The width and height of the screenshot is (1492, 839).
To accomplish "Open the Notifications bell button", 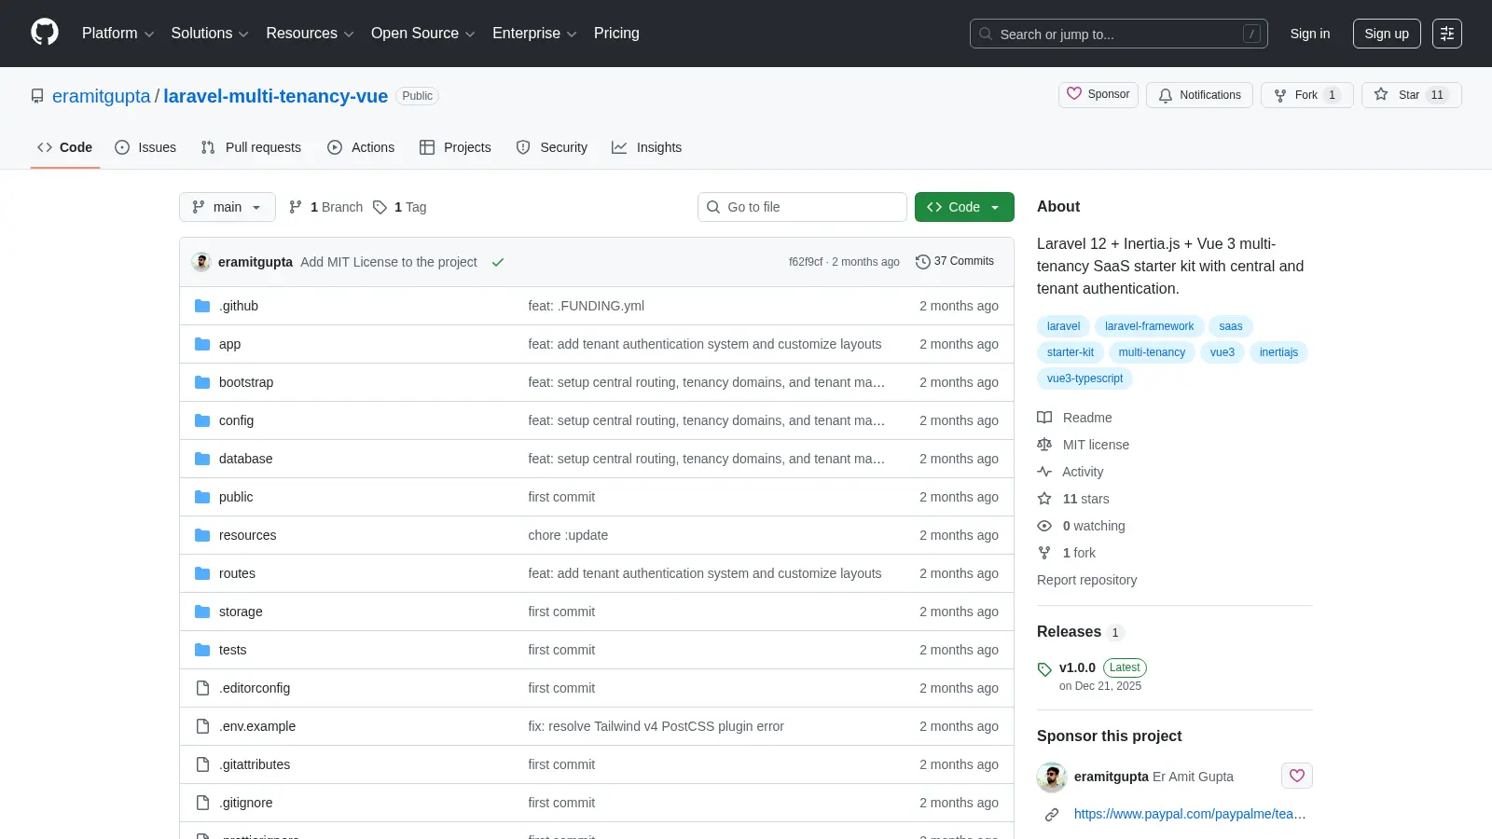I will [1199, 95].
